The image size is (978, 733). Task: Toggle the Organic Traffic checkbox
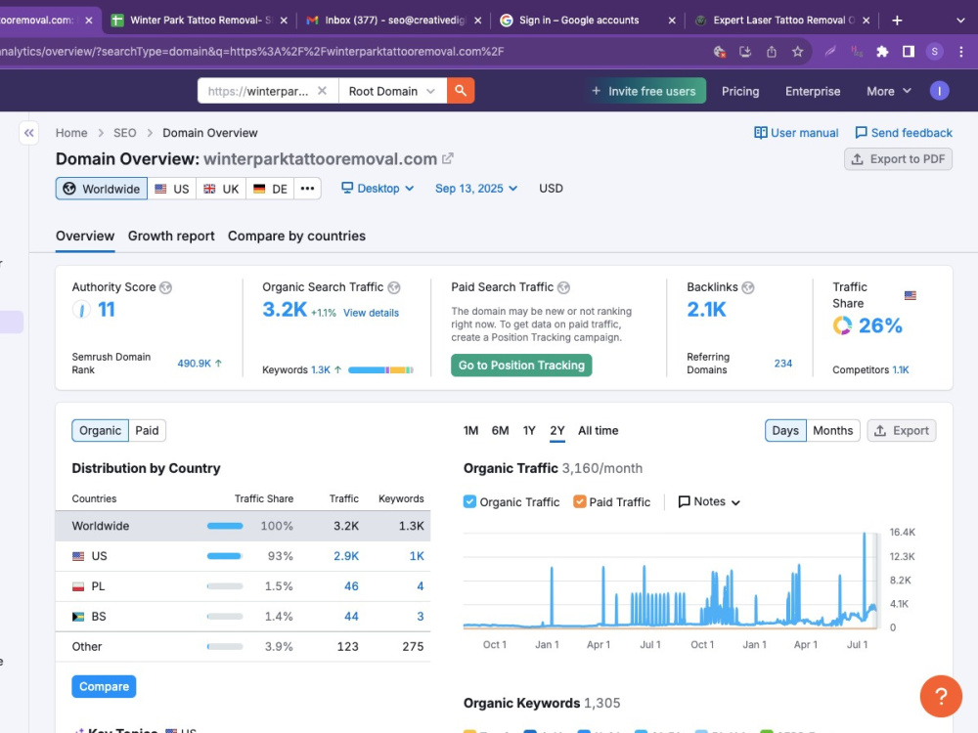pyautogui.click(x=469, y=501)
